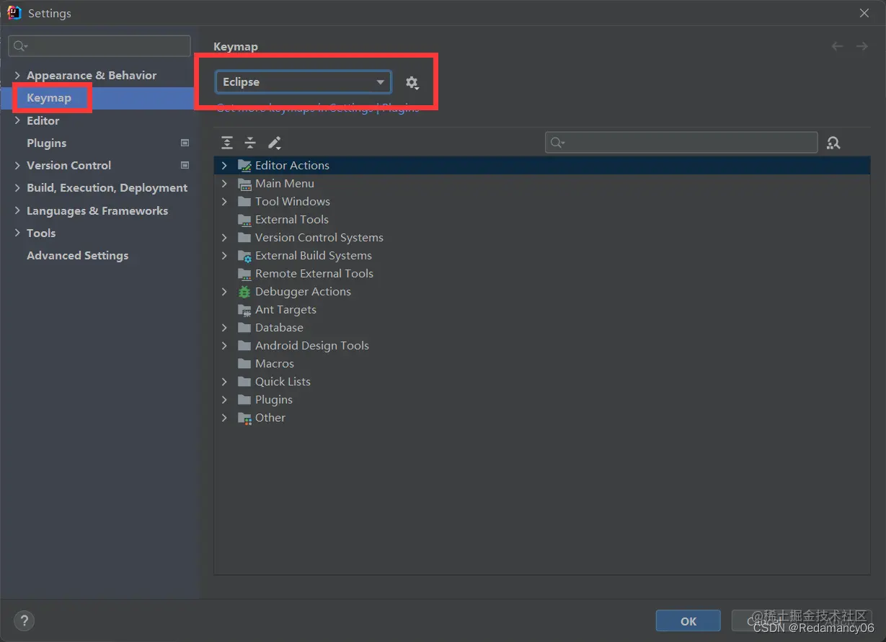This screenshot has width=886, height=642.
Task: Expand the Editor settings chevron in sidebar
Action: tap(17, 120)
